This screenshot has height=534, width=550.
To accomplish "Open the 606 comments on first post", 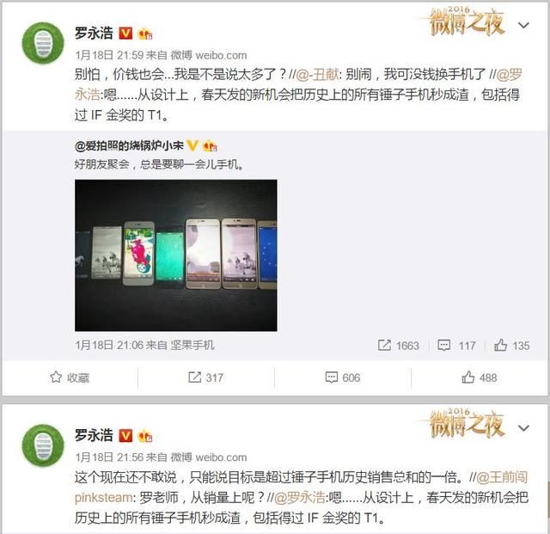I will coord(343,377).
